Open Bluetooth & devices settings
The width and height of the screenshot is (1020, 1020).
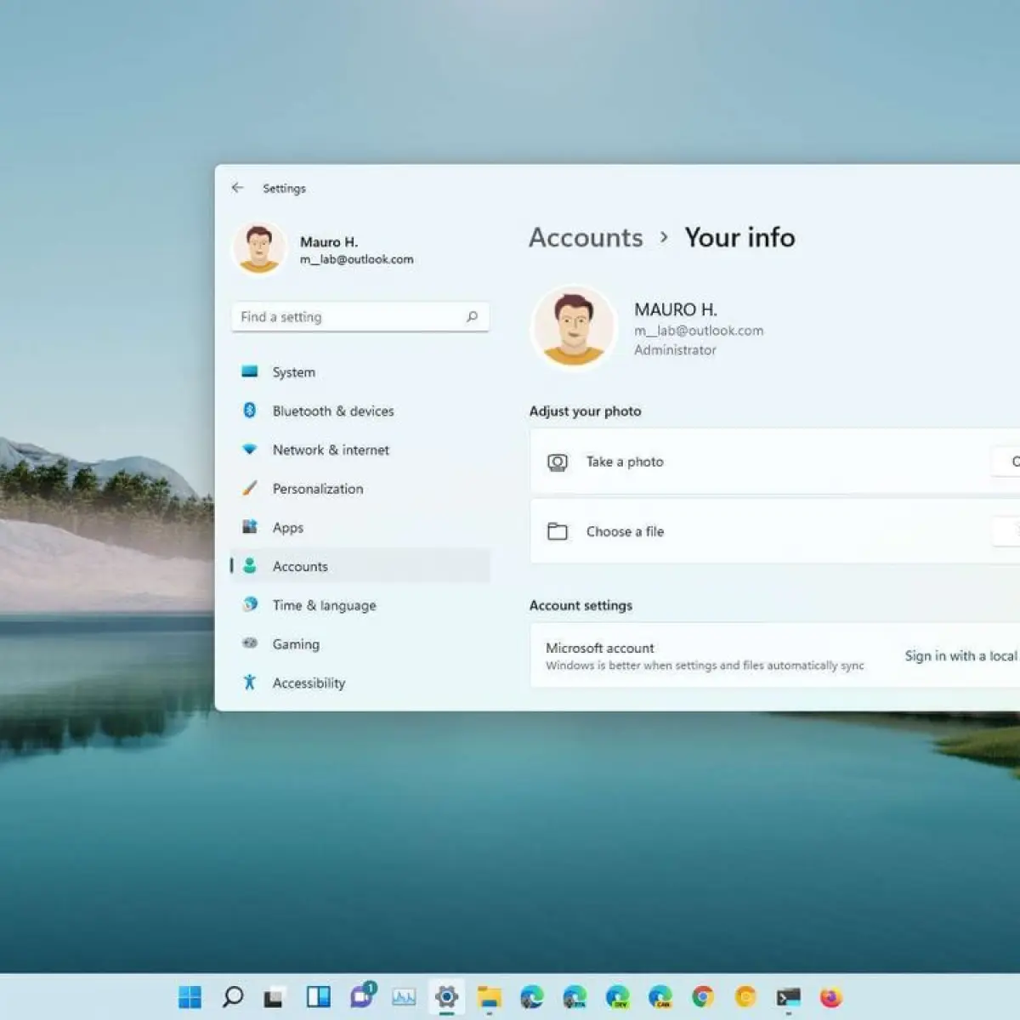(360, 411)
